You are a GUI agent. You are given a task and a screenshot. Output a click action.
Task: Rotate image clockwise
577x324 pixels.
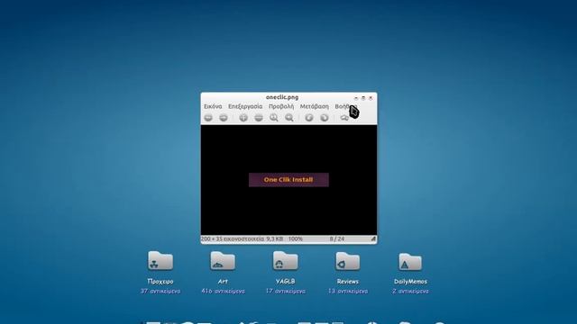(325, 118)
